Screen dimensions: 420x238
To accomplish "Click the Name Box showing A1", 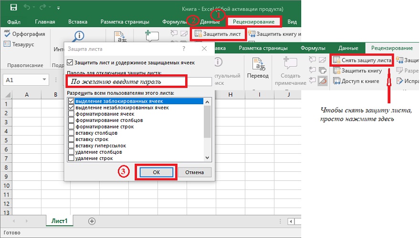I will pos(22,80).
